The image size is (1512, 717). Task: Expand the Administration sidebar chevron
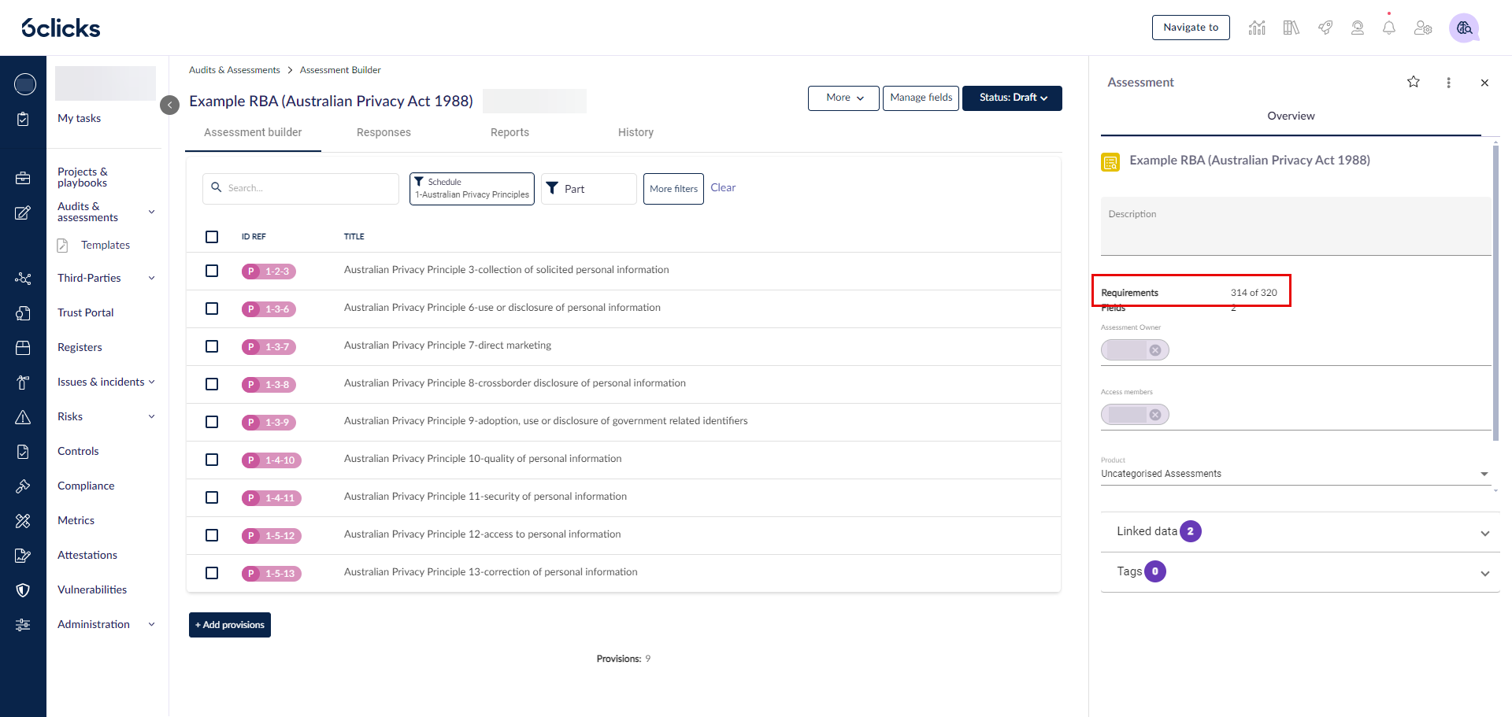coord(152,624)
